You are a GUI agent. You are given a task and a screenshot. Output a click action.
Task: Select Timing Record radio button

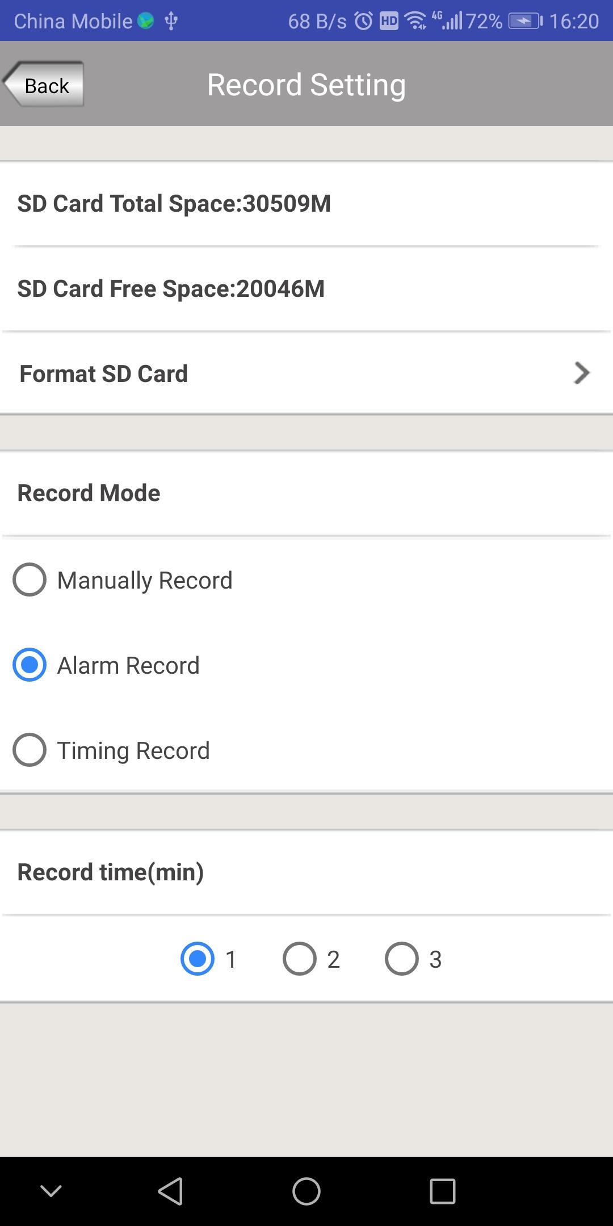(x=30, y=750)
